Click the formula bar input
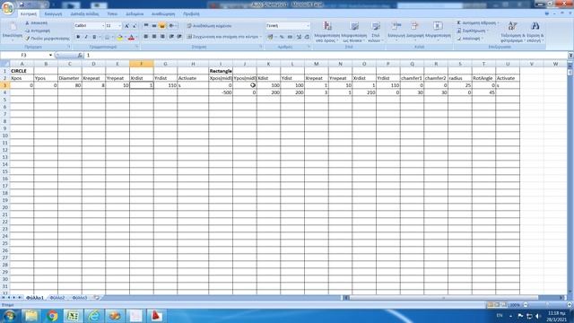574x323 pixels. pyautogui.click(x=326, y=56)
